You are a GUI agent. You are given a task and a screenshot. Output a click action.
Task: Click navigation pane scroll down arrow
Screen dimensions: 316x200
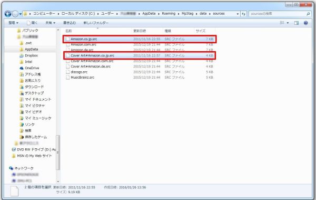58,181
